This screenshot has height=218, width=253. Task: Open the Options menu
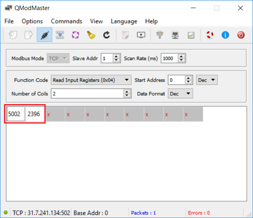point(32,21)
